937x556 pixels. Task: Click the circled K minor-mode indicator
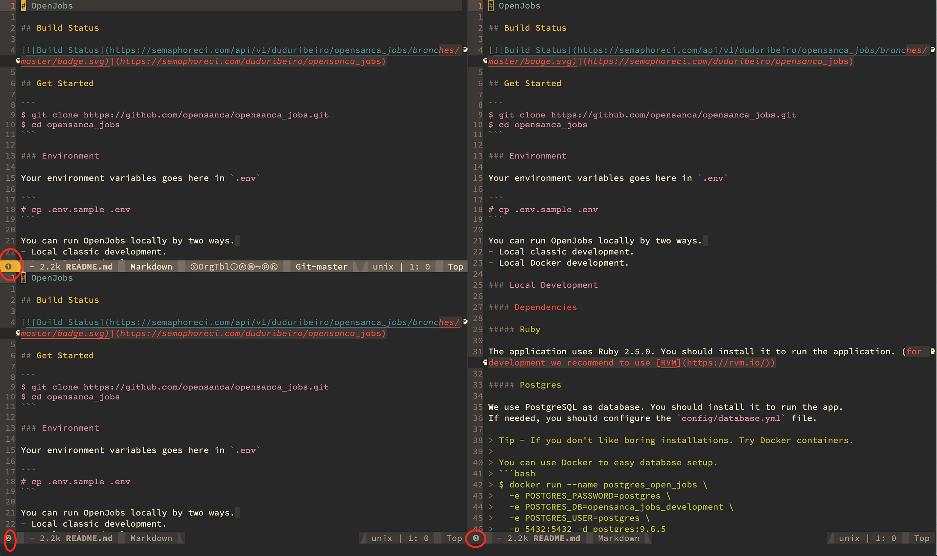coord(274,267)
